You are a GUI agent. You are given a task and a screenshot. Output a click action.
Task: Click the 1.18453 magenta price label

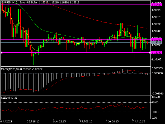click(157, 5)
